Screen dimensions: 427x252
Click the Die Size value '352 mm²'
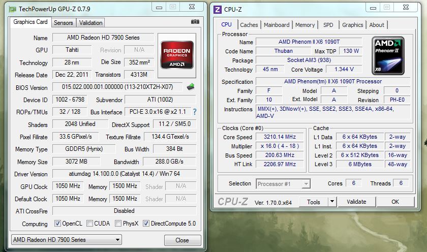139,62
